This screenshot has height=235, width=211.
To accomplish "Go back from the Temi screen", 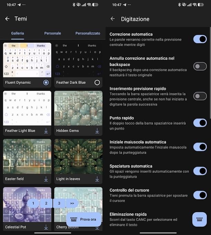I will 7,19.
